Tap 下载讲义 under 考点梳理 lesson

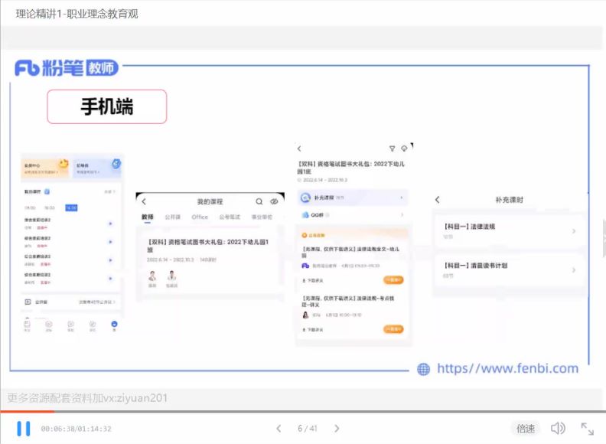(313, 330)
